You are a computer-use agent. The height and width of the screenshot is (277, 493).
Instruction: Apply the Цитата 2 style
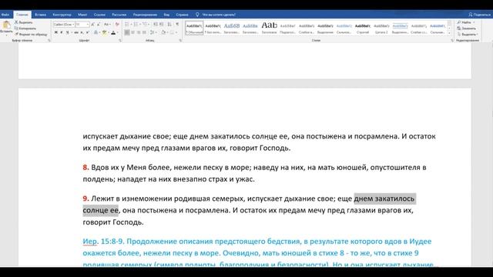coord(381,28)
